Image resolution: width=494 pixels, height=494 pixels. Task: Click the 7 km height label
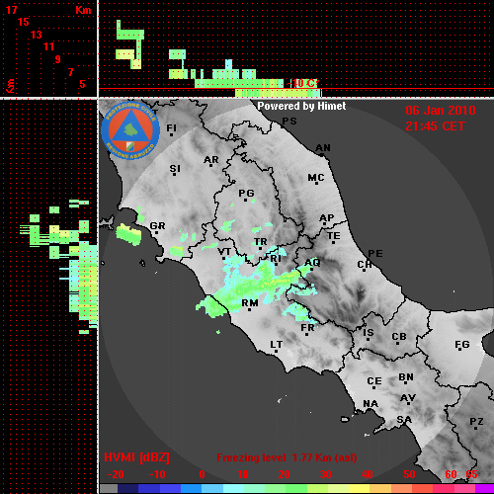click(x=70, y=72)
